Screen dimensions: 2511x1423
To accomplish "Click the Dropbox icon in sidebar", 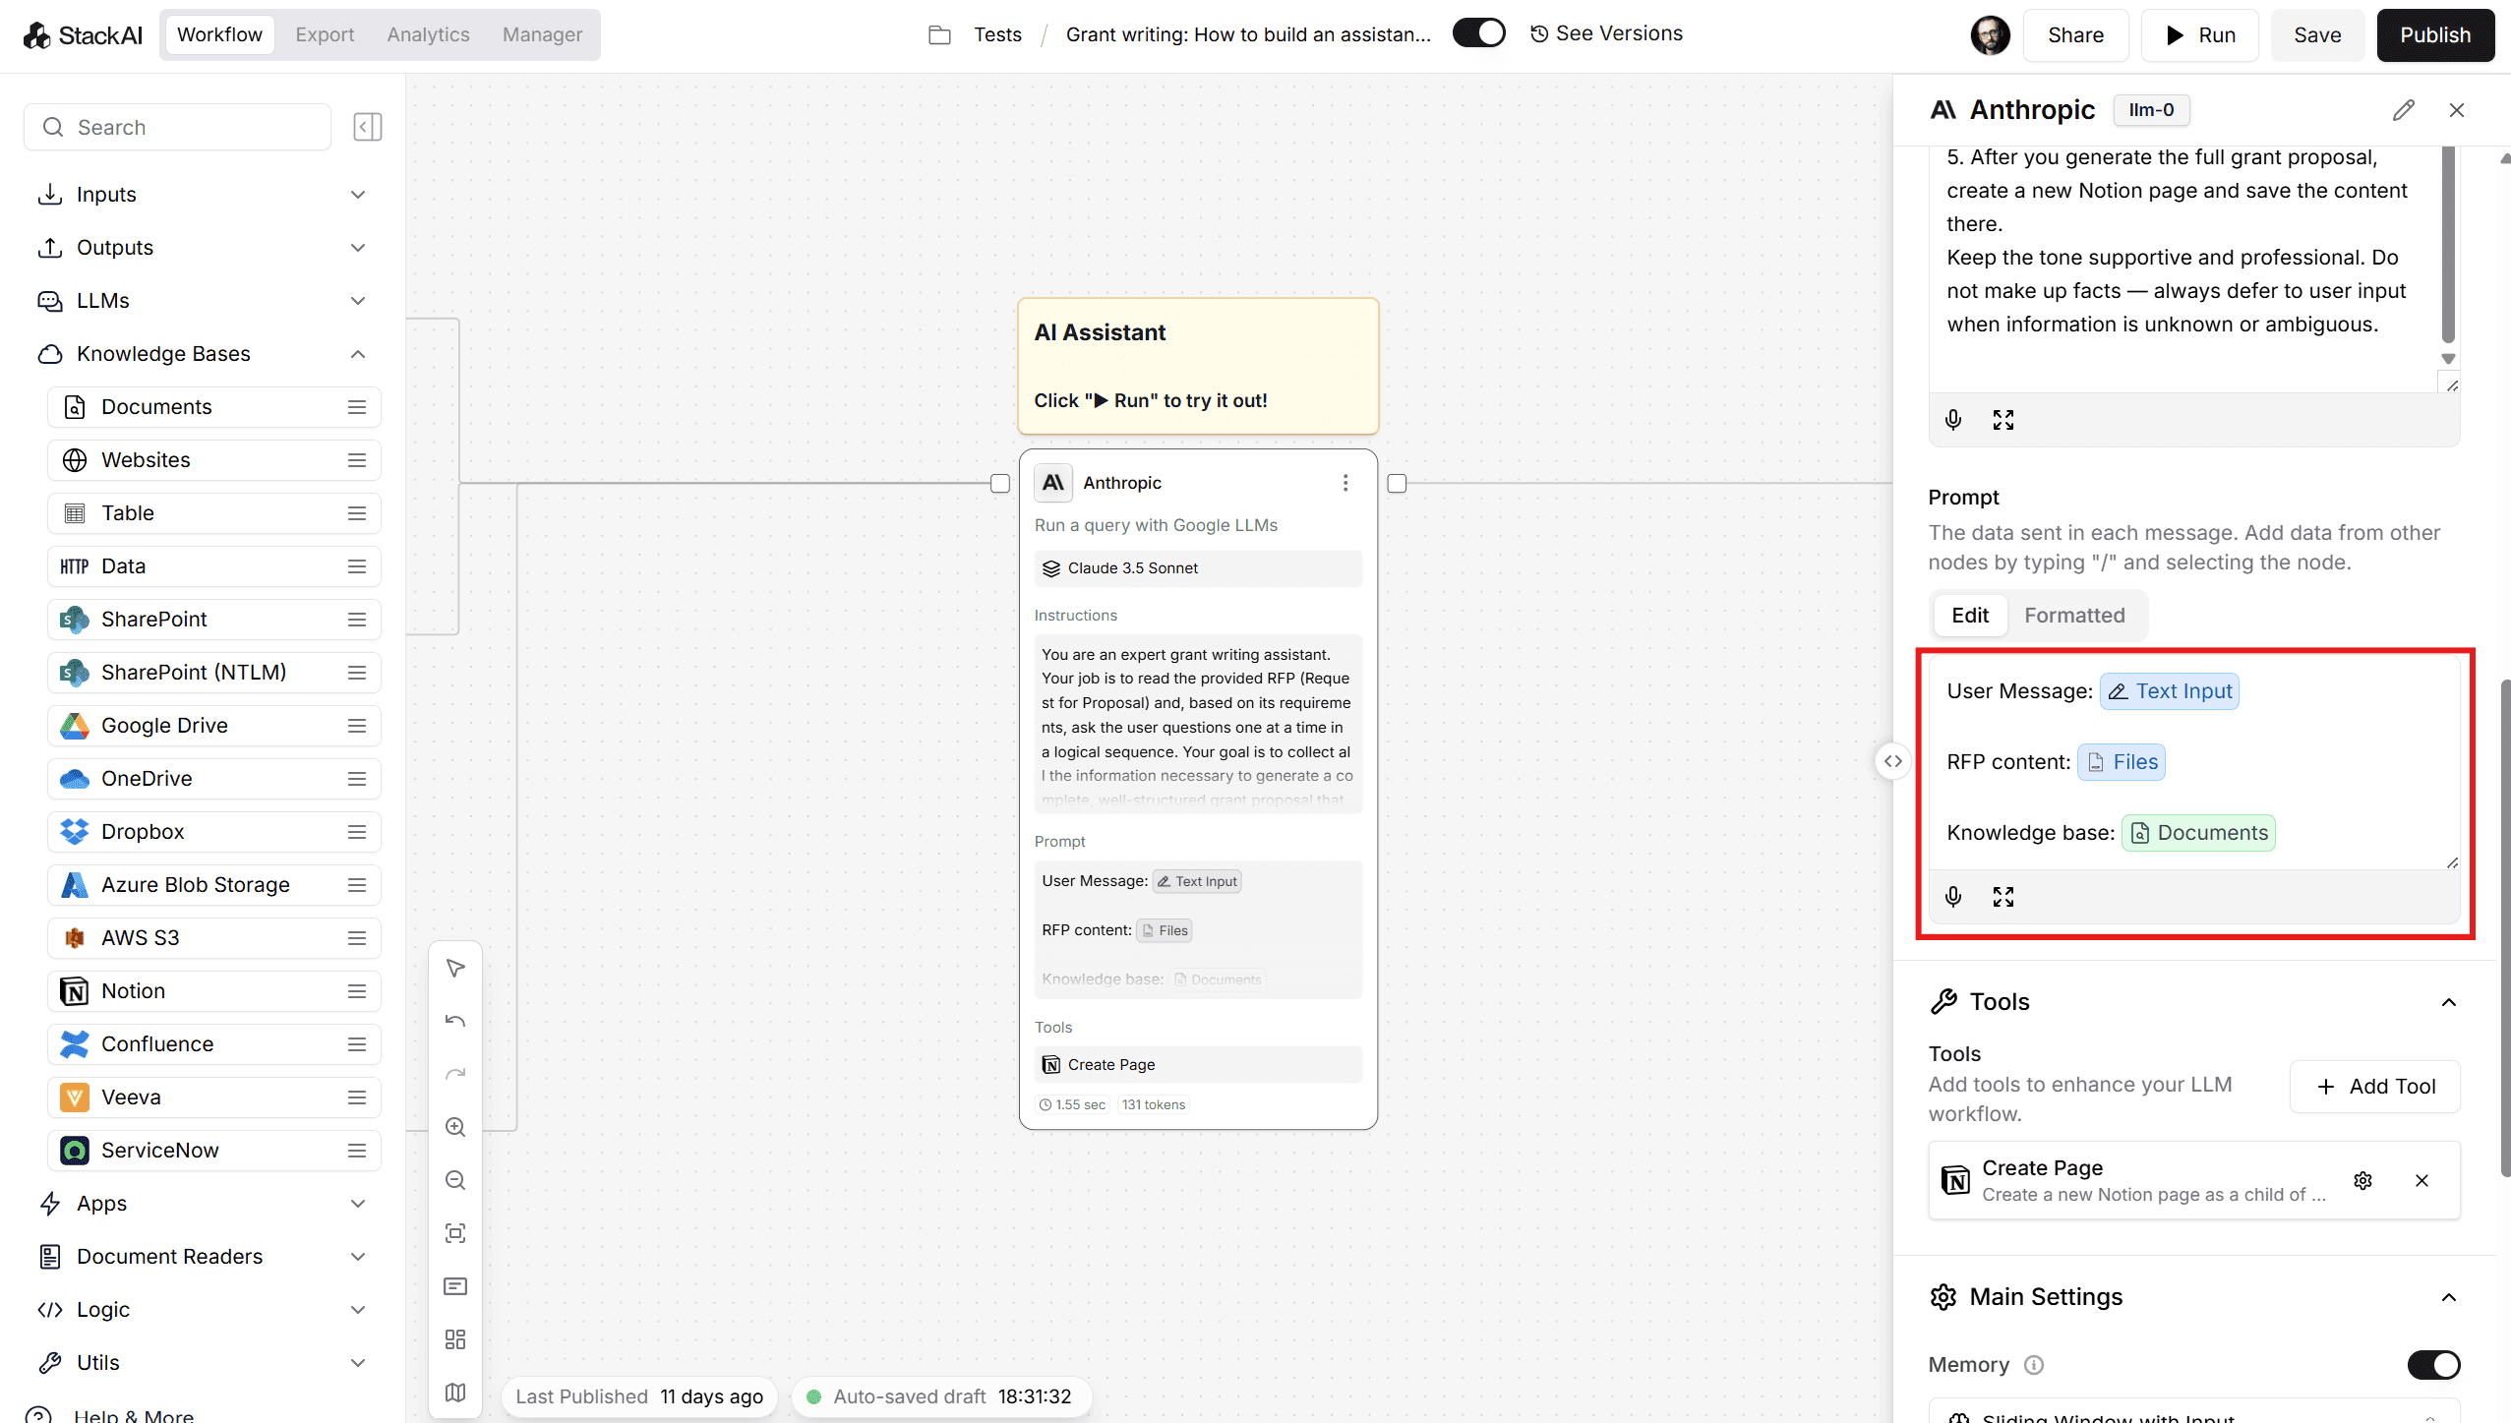I will click(x=75, y=832).
